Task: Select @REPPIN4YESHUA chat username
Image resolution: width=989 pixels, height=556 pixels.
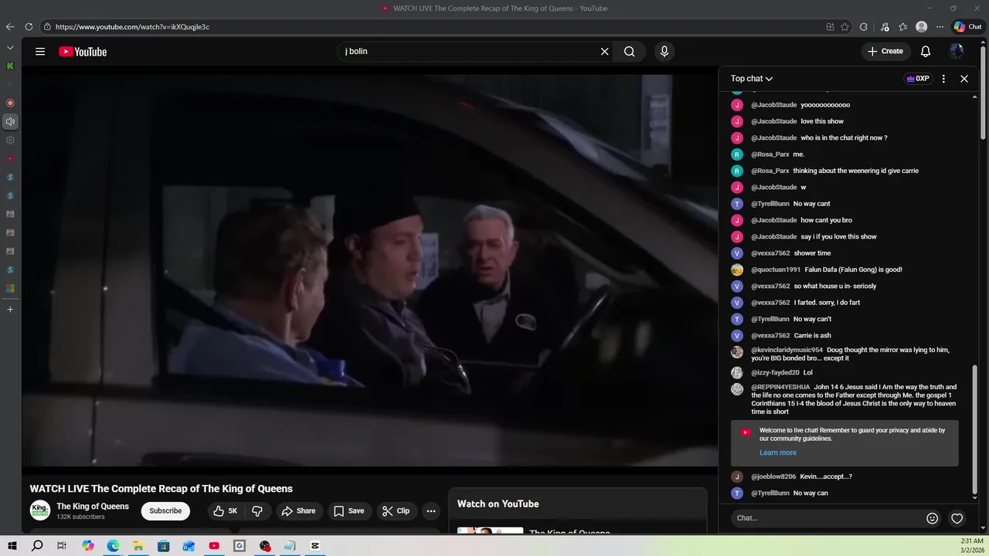Action: pos(780,387)
